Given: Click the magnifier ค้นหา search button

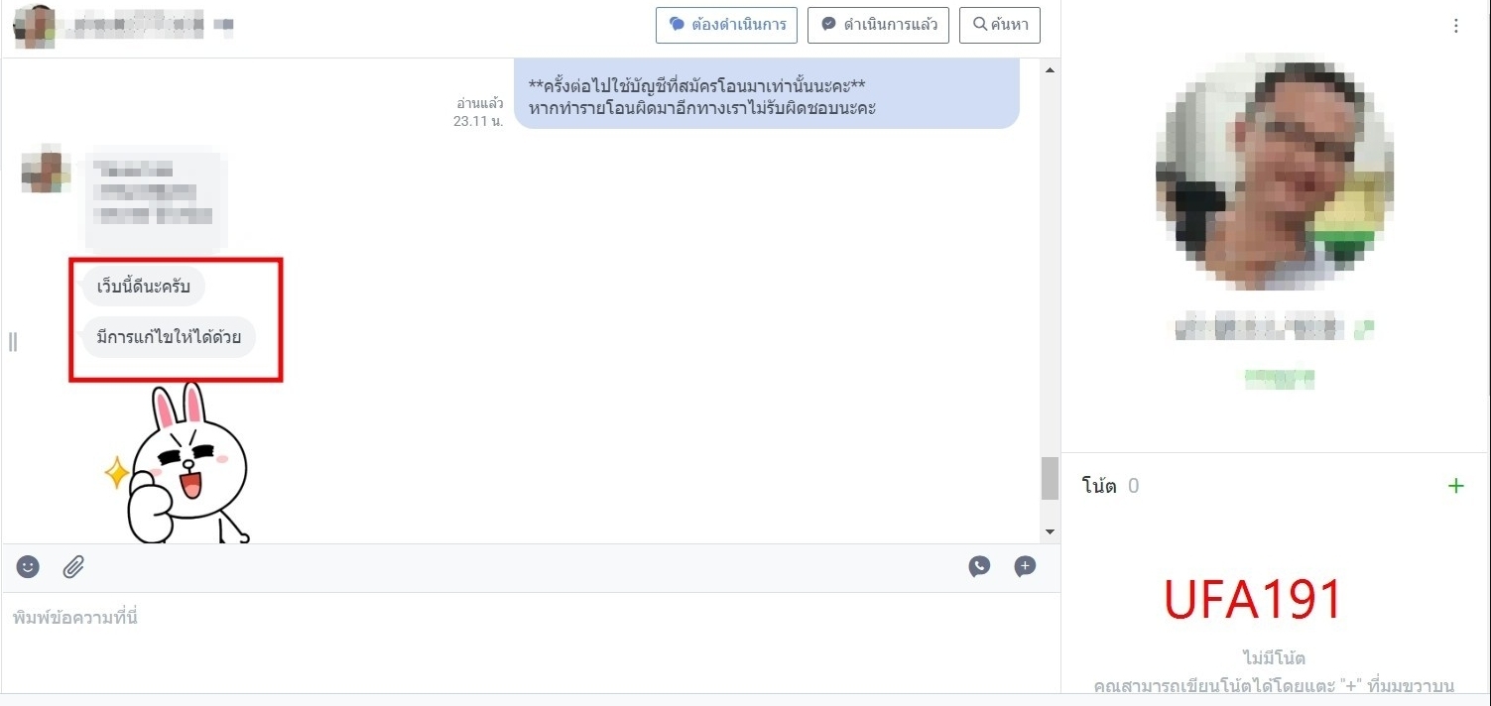Looking at the screenshot, I should coord(999,25).
